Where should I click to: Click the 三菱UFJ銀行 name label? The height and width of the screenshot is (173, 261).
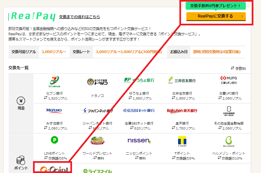(x=229, y=93)
